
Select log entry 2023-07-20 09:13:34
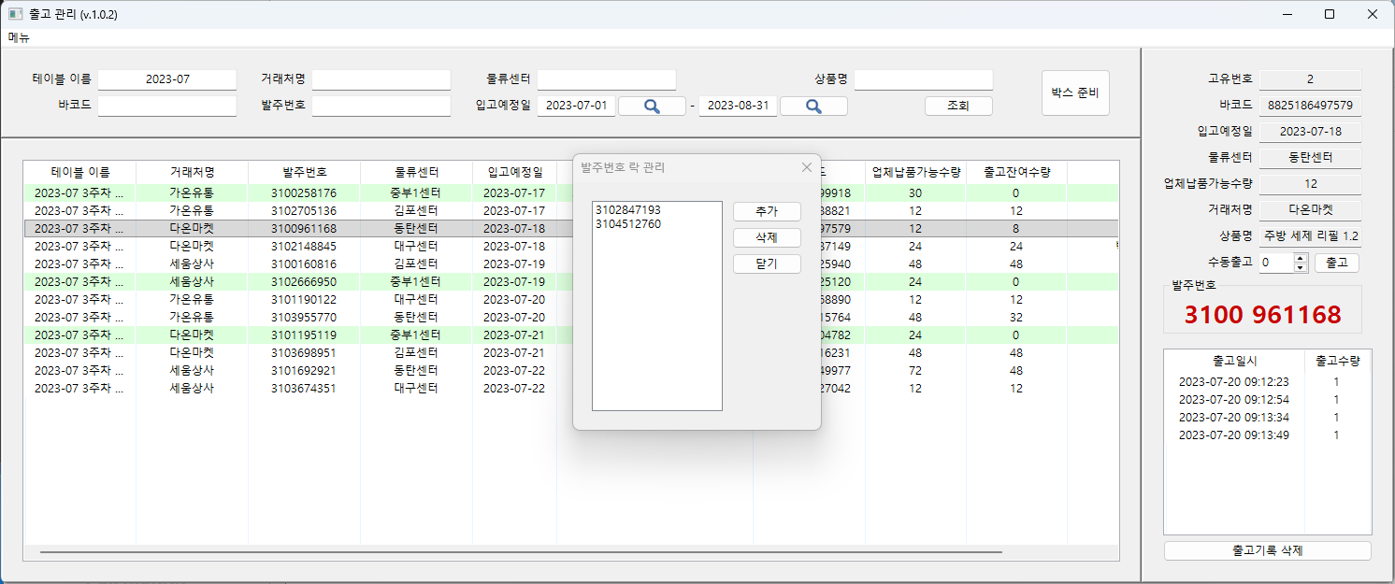[x=1268, y=417]
